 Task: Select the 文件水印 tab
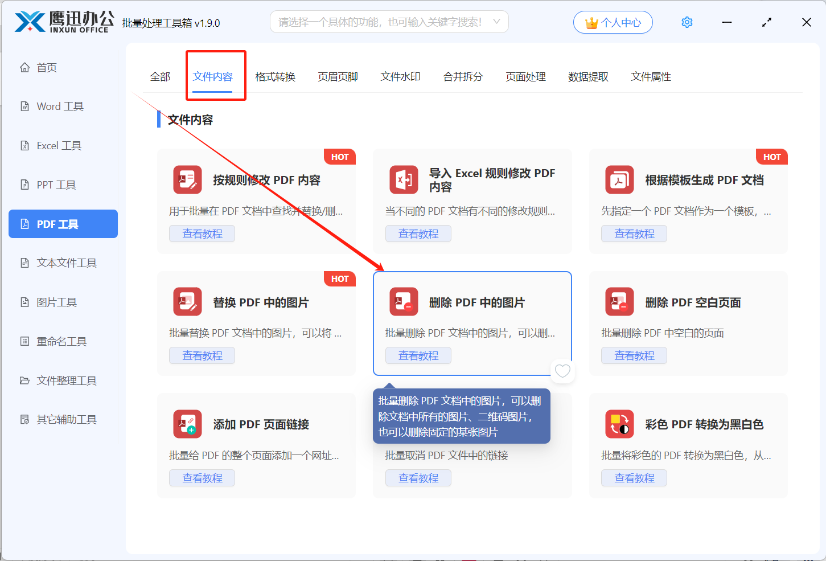click(x=400, y=76)
